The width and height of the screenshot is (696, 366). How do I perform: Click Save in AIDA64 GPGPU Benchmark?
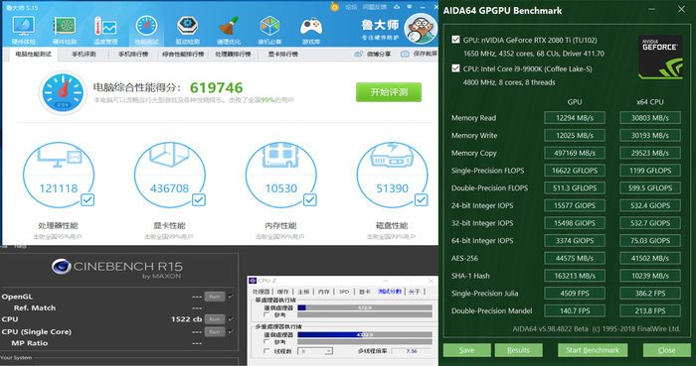(467, 350)
